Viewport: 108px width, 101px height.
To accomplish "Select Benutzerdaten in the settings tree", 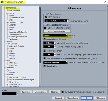I will point(15,11).
